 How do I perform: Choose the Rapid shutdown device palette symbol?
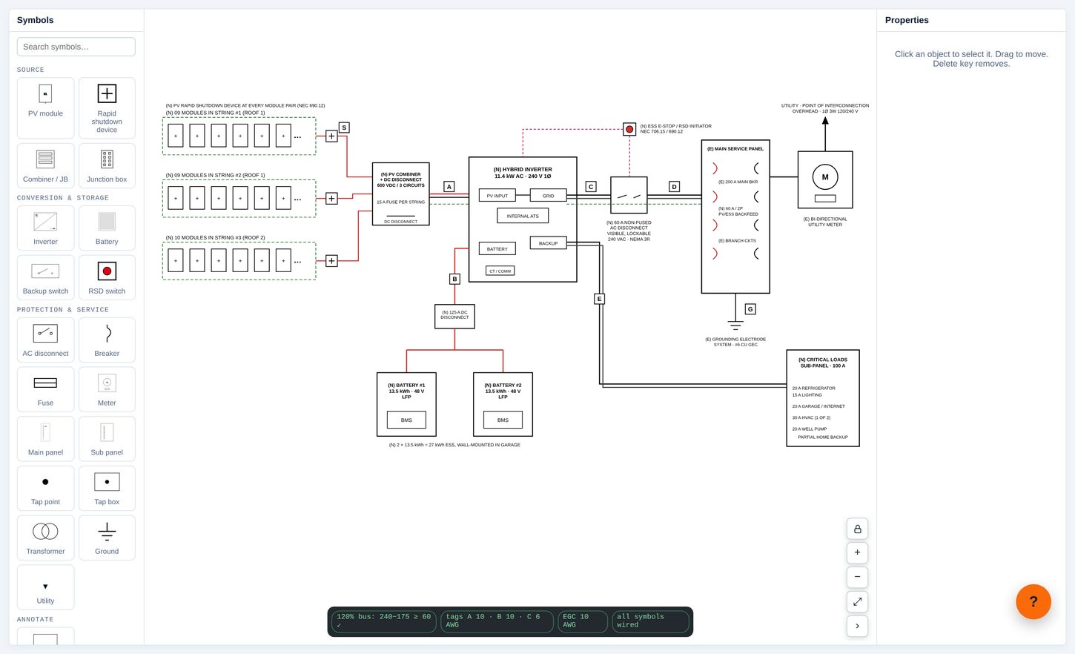coord(107,108)
